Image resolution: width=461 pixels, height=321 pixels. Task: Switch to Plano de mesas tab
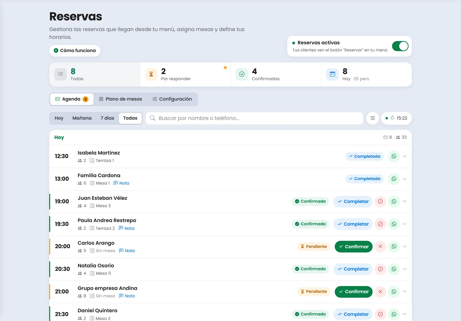[x=120, y=99]
